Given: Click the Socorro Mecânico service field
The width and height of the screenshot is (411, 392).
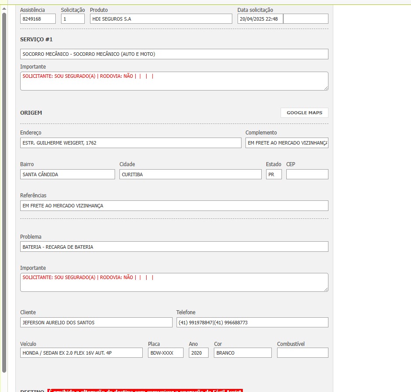Looking at the screenshot, I should (174, 54).
